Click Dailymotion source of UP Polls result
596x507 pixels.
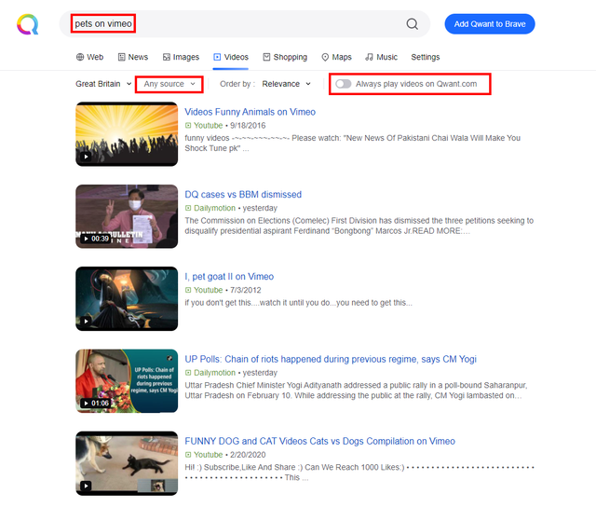[x=214, y=373]
